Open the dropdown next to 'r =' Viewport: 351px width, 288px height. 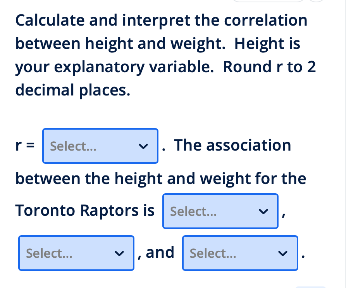point(100,146)
